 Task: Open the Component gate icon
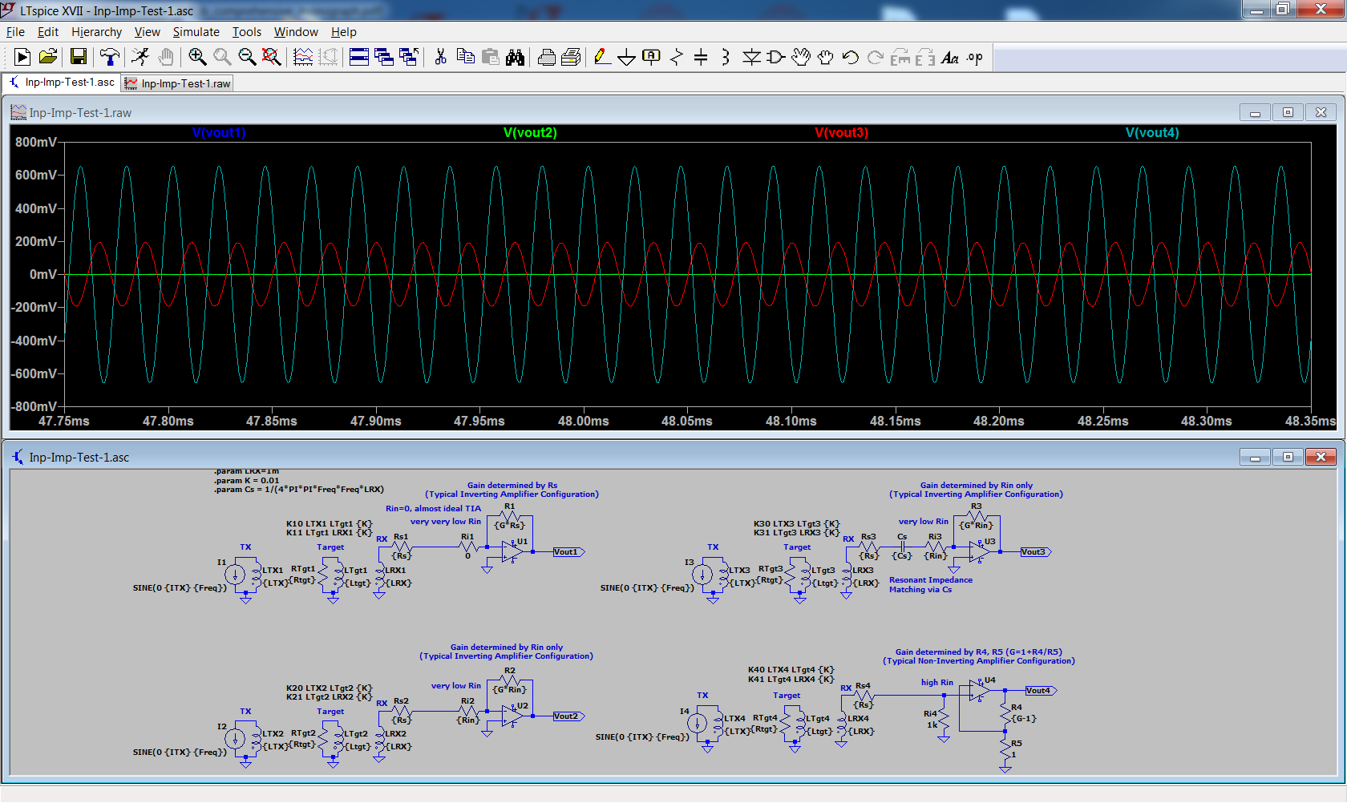point(775,57)
